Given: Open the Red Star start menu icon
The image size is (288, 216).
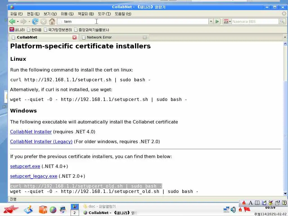Looking at the screenshot, I should 11,210.
